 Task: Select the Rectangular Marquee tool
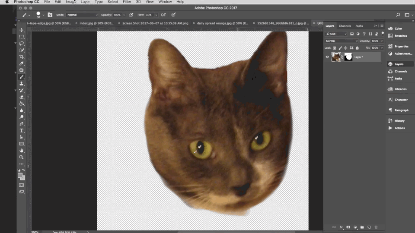[22, 37]
